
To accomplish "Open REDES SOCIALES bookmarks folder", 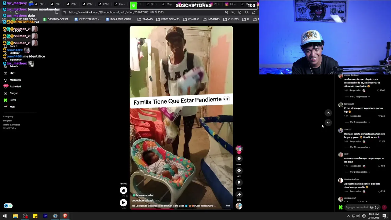I will [x=168, y=19].
